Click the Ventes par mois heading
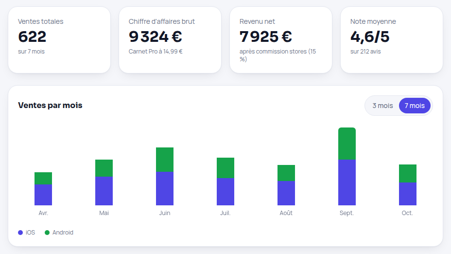451x254 pixels. tap(50, 106)
